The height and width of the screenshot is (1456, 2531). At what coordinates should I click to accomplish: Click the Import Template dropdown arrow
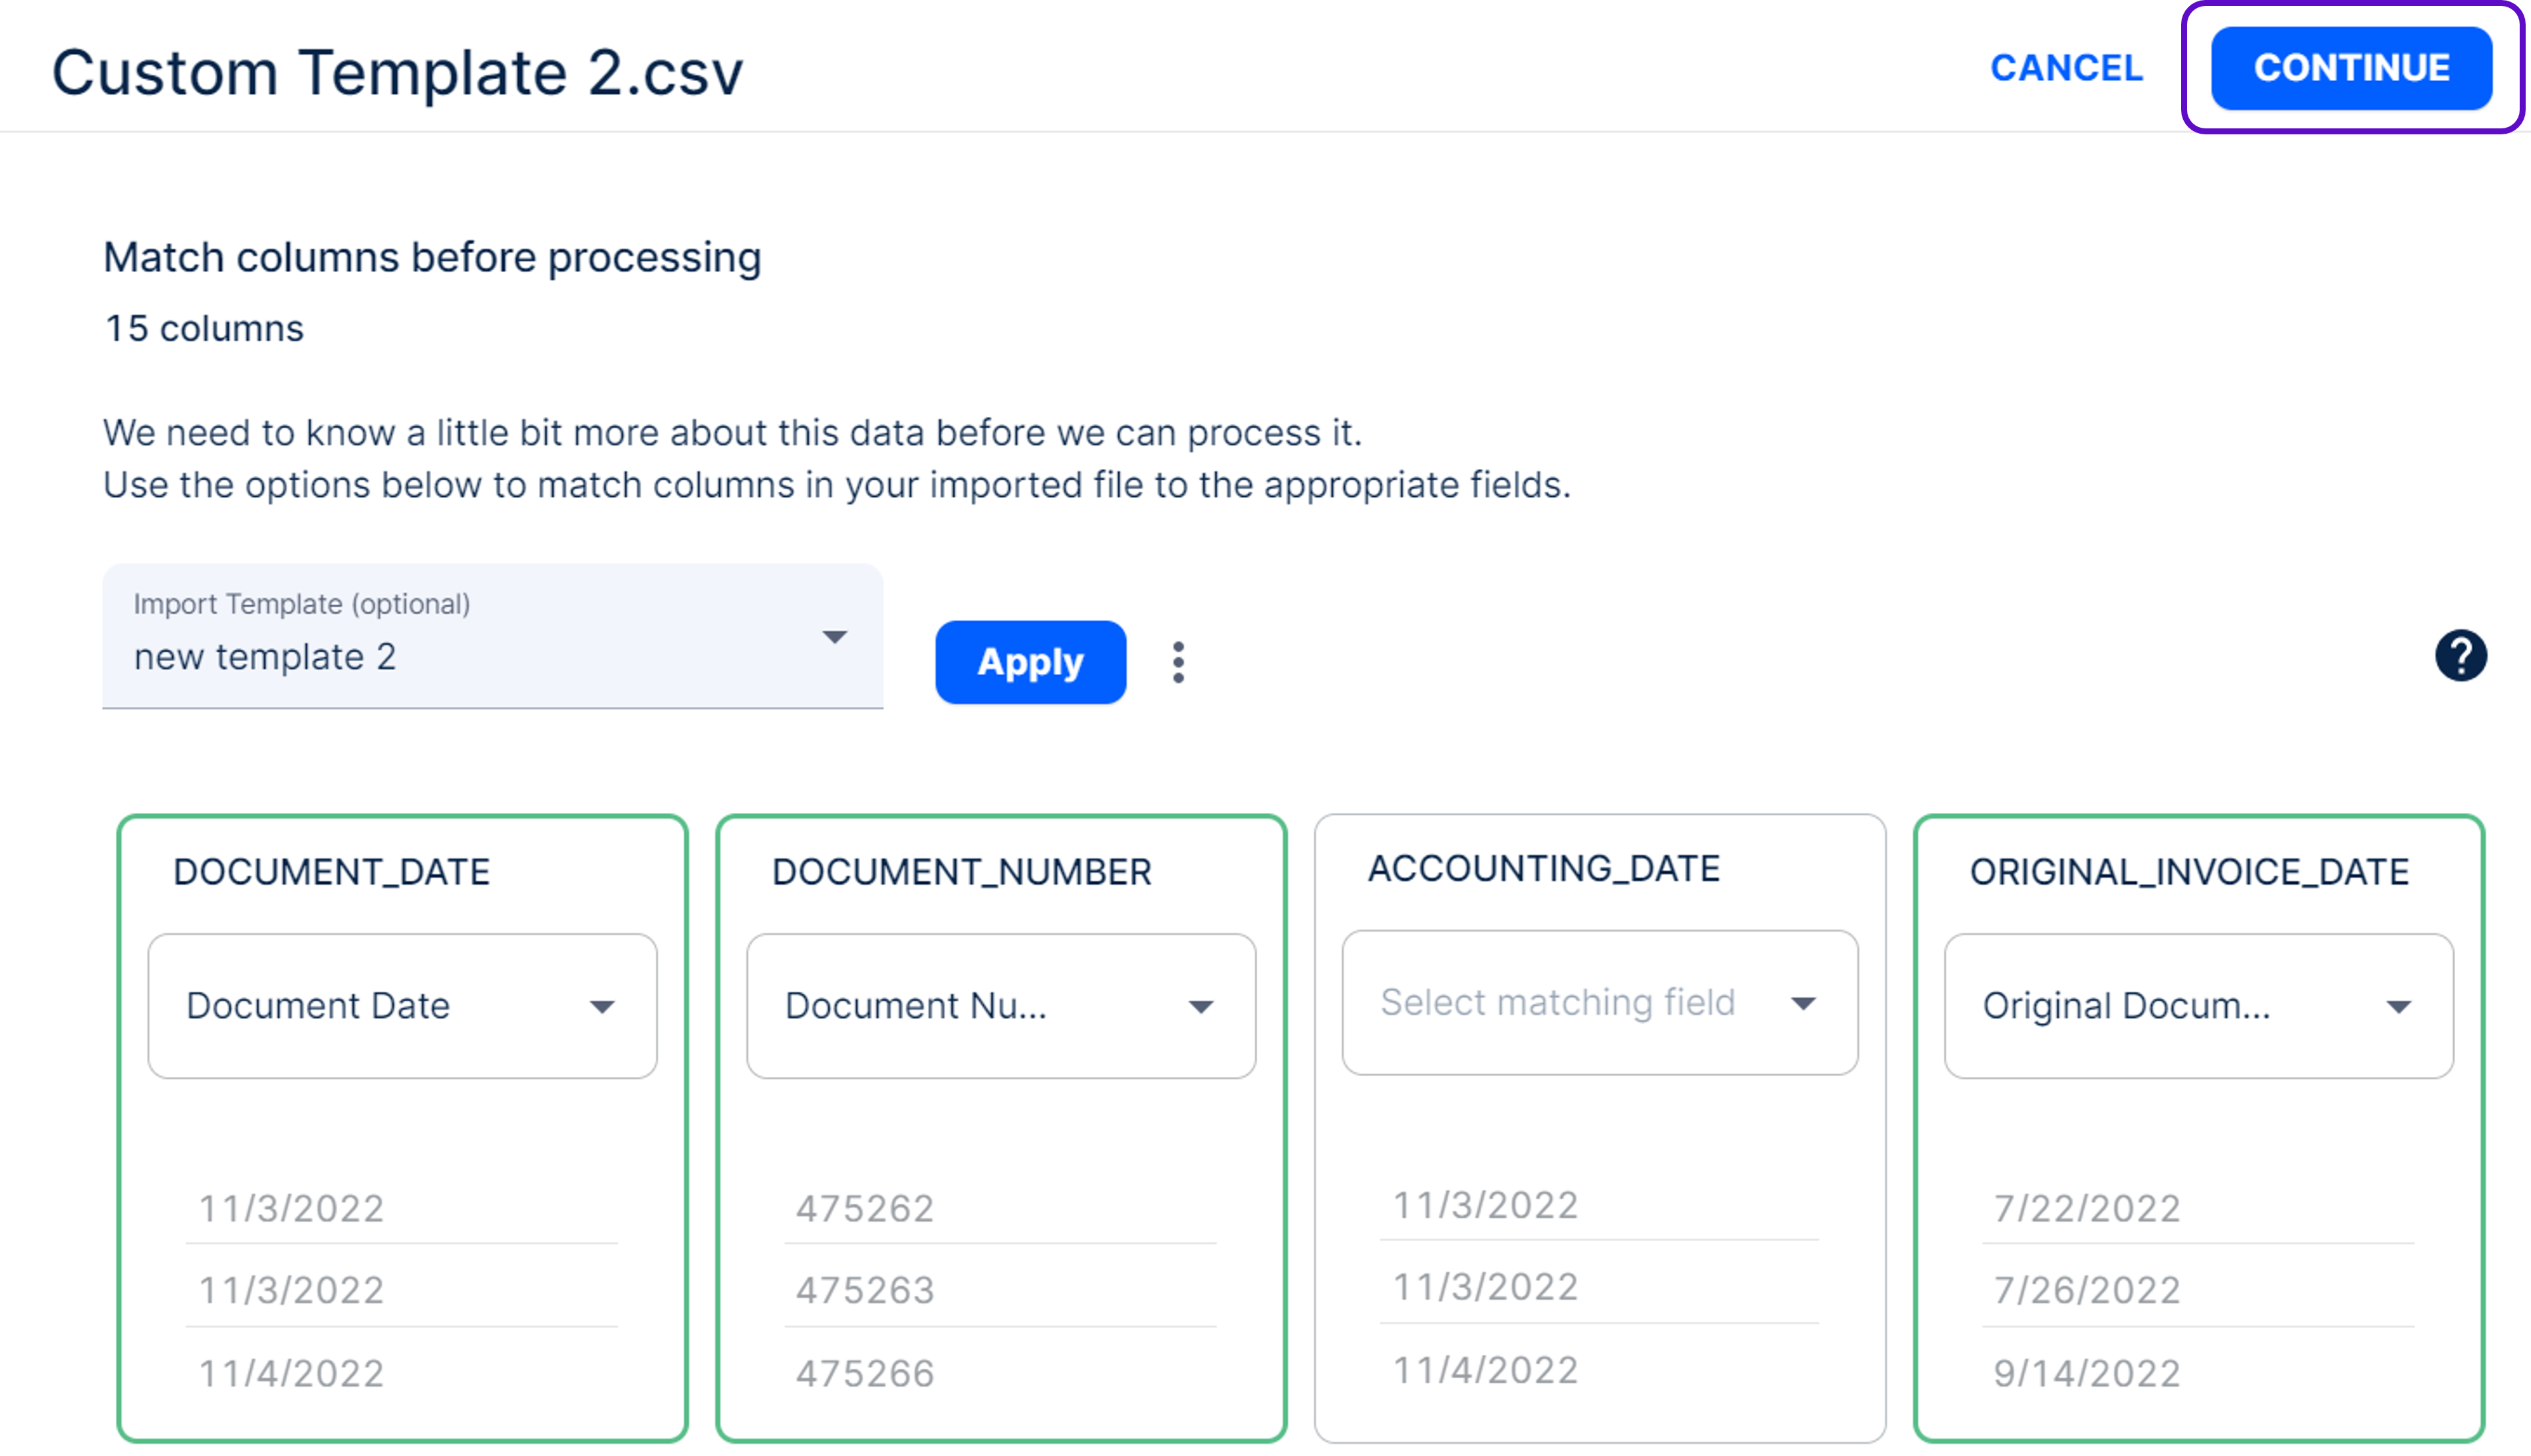click(x=834, y=637)
